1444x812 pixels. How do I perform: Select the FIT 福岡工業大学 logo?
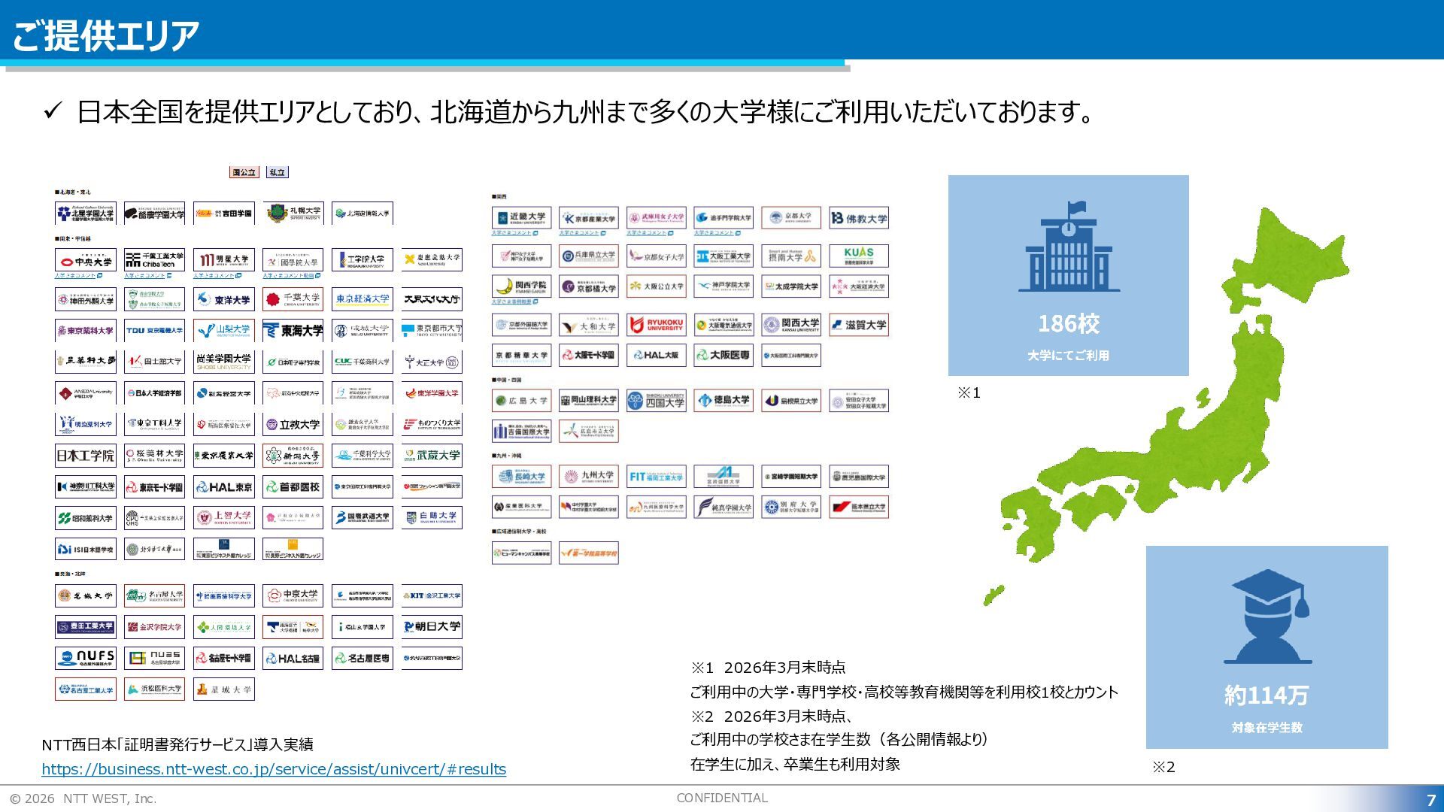(657, 477)
